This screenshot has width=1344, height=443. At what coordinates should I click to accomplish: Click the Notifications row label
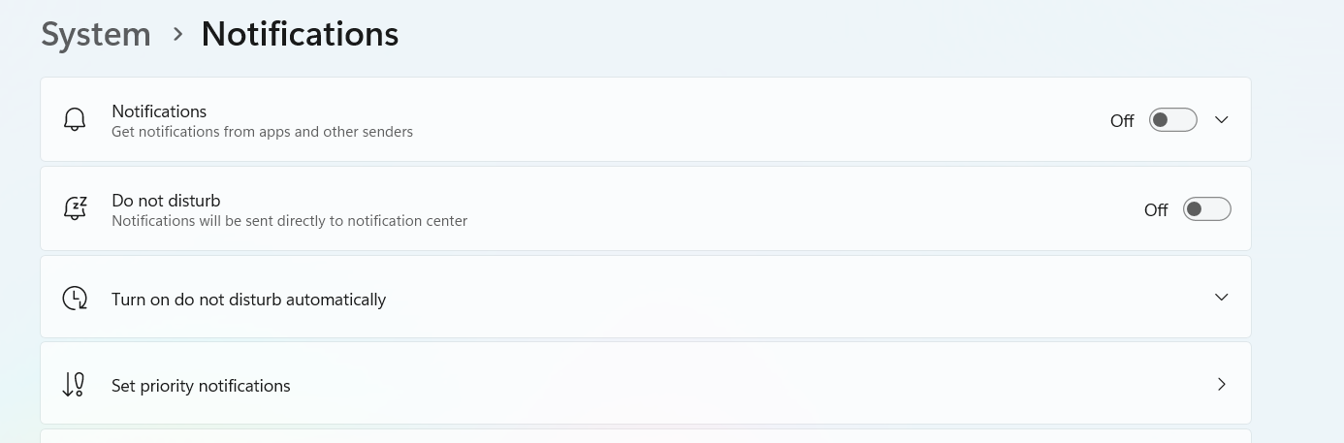pos(159,111)
